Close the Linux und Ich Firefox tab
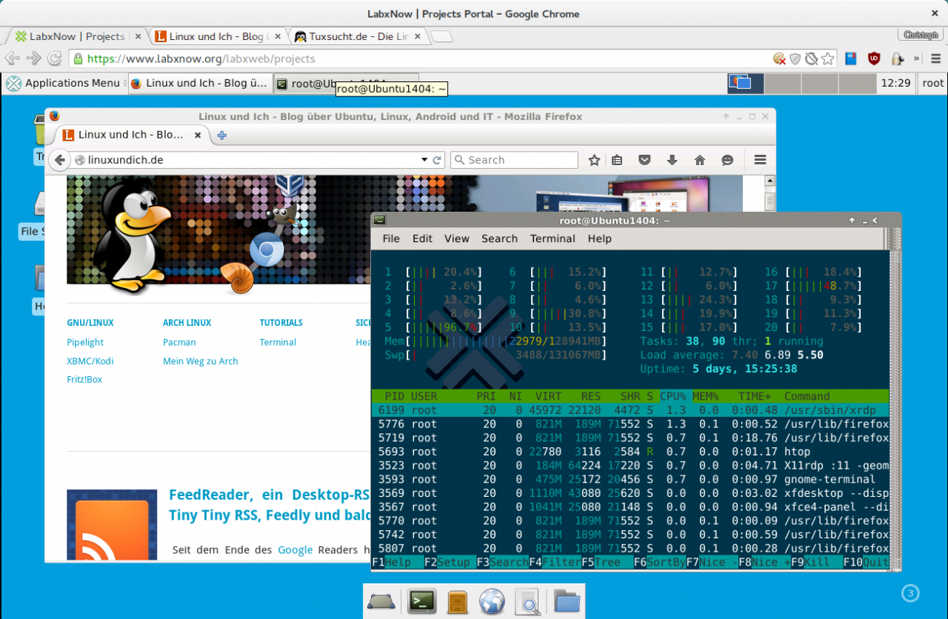 [x=198, y=135]
